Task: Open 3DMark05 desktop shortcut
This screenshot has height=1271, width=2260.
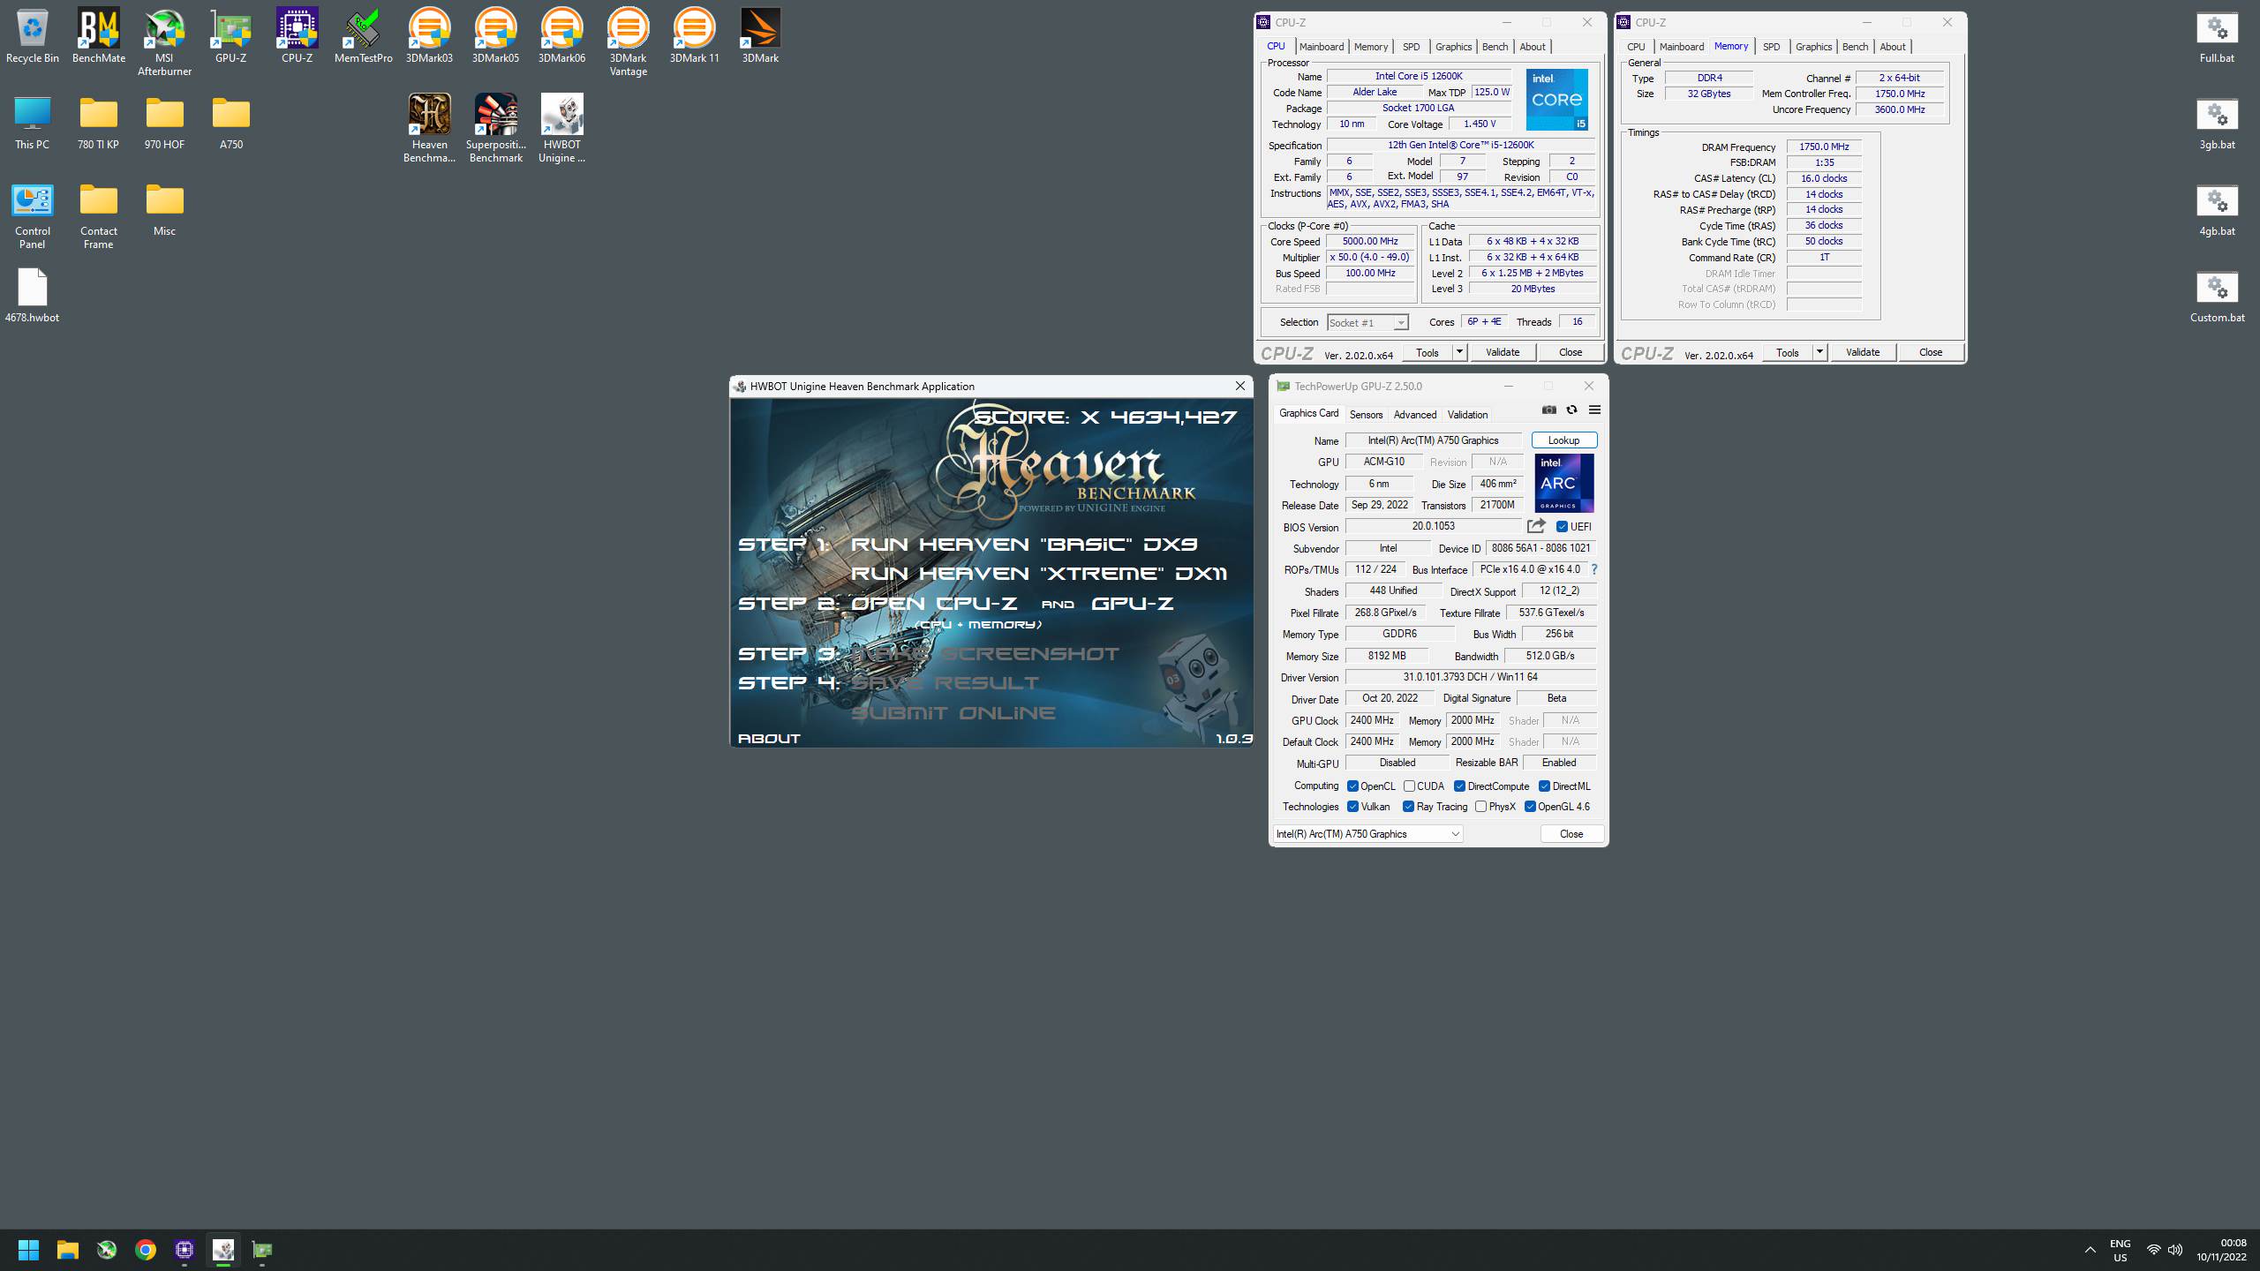Action: (495, 36)
